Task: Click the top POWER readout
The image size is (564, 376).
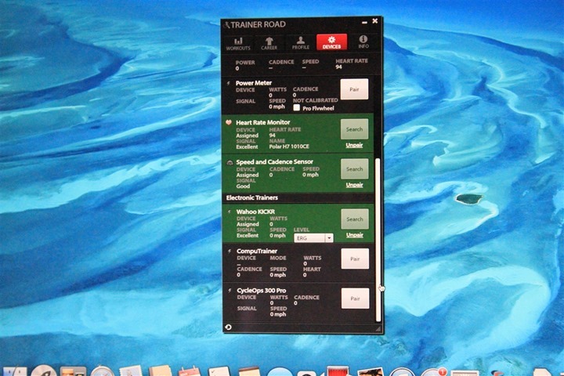Action: coord(245,65)
